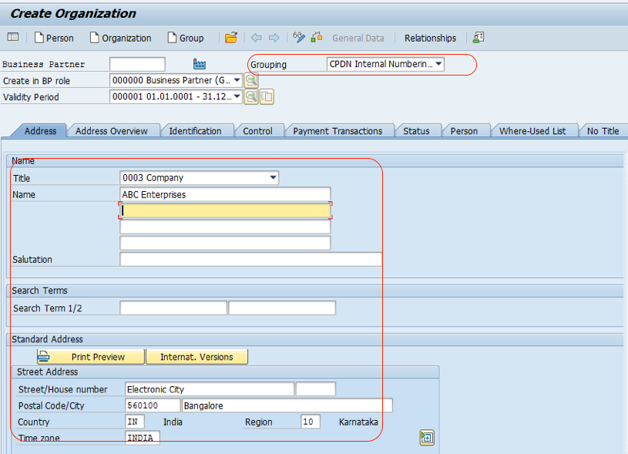Open the factory matchcode icon beside Business Partner
Screen dimensions: 628x454
click(x=200, y=64)
